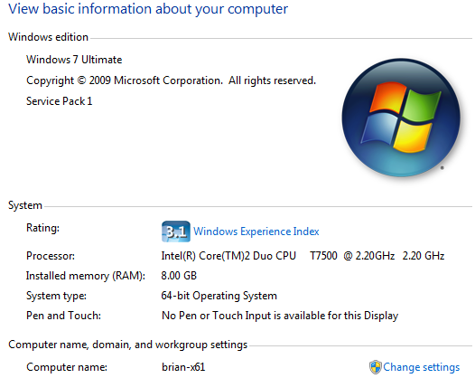Click the No Pen or Touch Input text

[x=280, y=316]
